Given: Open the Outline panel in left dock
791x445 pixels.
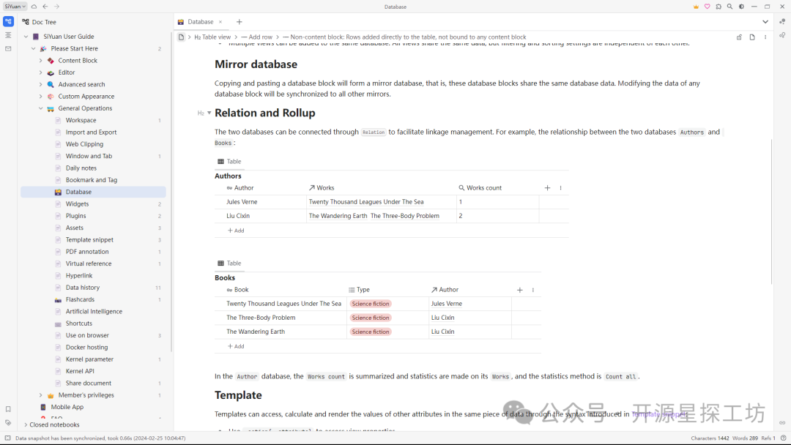Looking at the screenshot, I should (x=8, y=35).
